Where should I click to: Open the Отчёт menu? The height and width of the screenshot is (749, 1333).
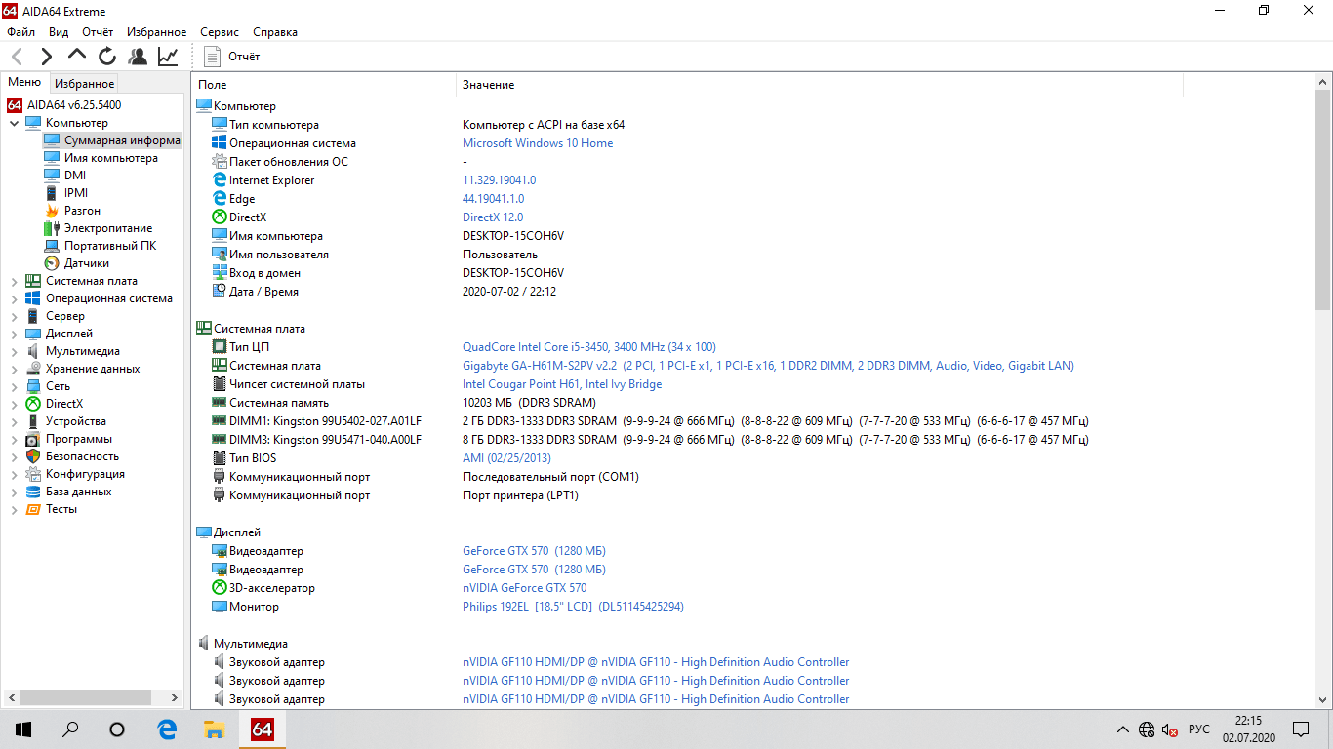point(98,32)
